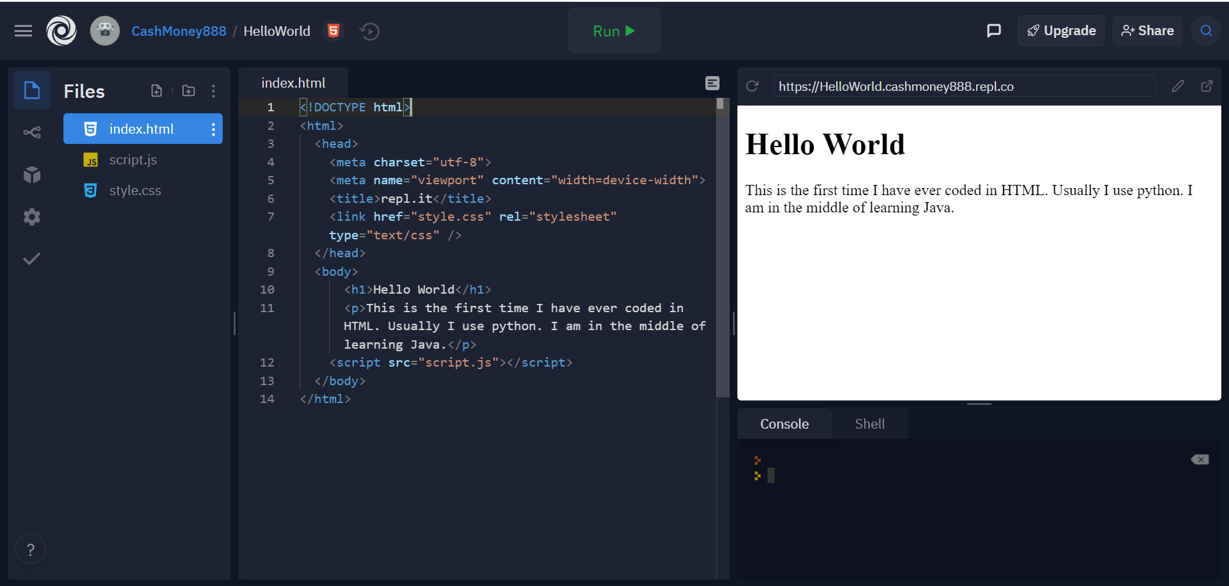Open preview in a new tab
1229x586 pixels.
(x=1207, y=86)
